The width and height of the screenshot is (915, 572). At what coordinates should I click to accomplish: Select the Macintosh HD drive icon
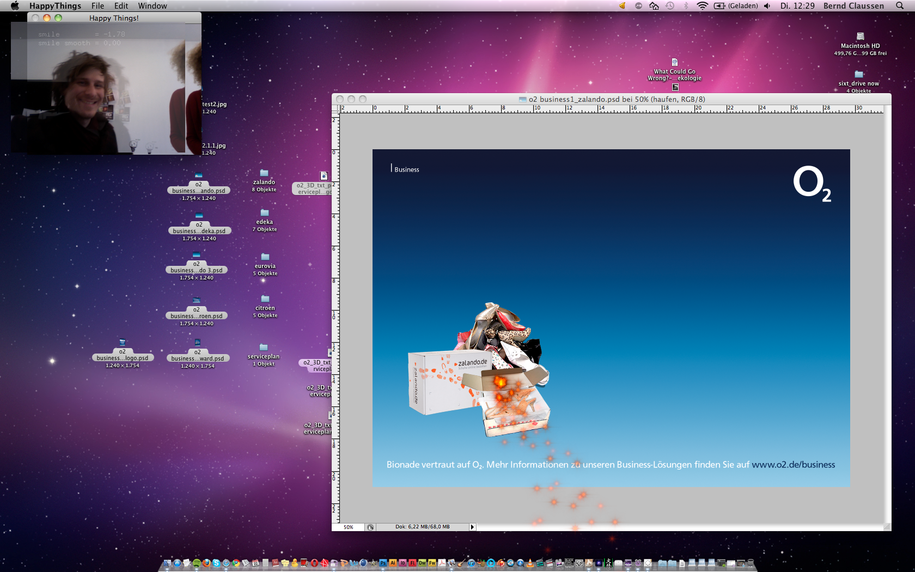click(860, 36)
